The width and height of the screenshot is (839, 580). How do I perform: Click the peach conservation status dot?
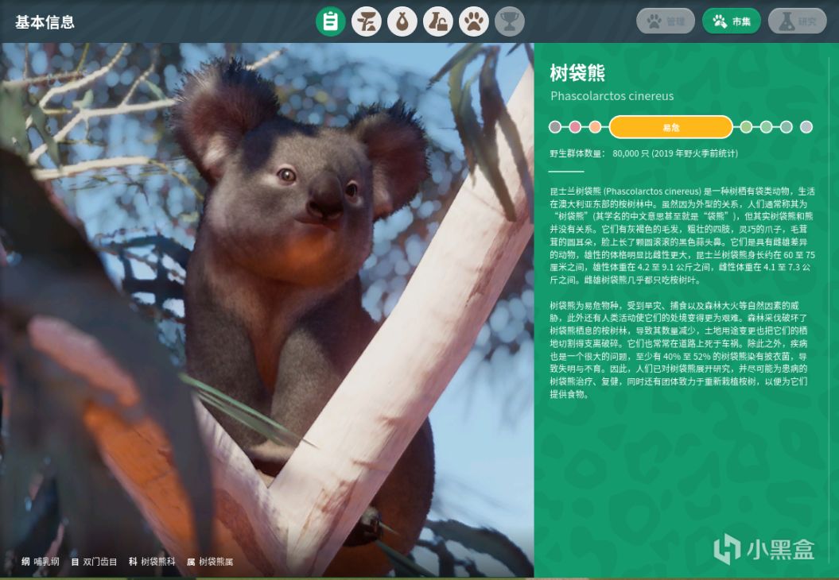click(595, 127)
